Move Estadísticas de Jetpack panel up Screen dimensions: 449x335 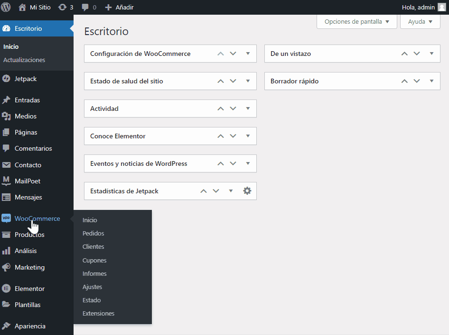point(203,191)
